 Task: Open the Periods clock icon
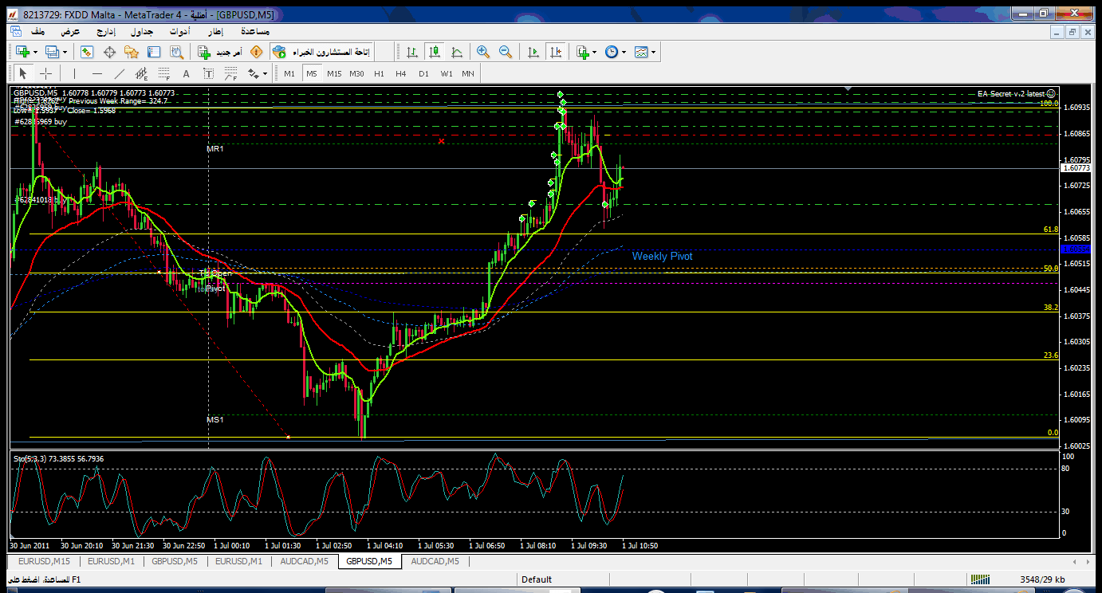612,52
